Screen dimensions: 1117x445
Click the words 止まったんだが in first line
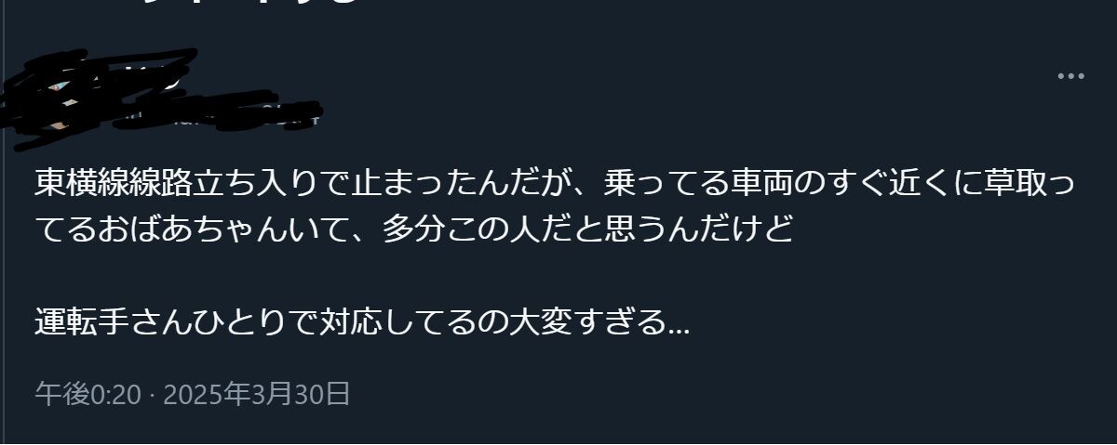(x=460, y=184)
